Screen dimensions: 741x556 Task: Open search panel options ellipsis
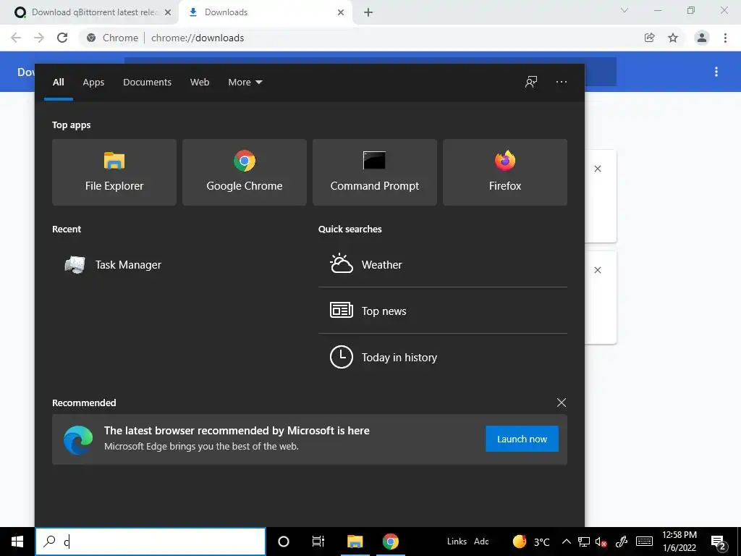[x=562, y=82]
